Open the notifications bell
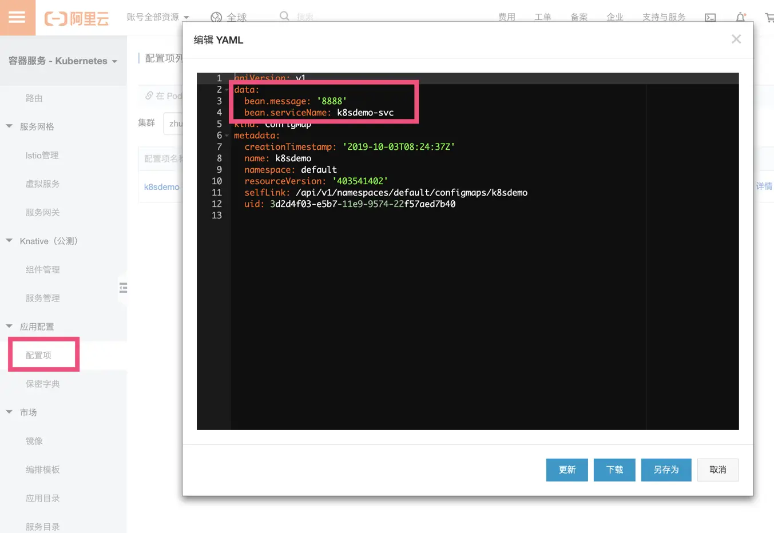774x533 pixels. coord(740,17)
